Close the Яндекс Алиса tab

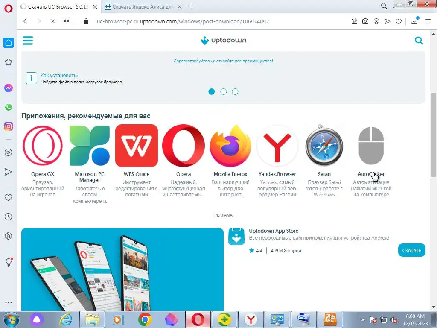180,7
